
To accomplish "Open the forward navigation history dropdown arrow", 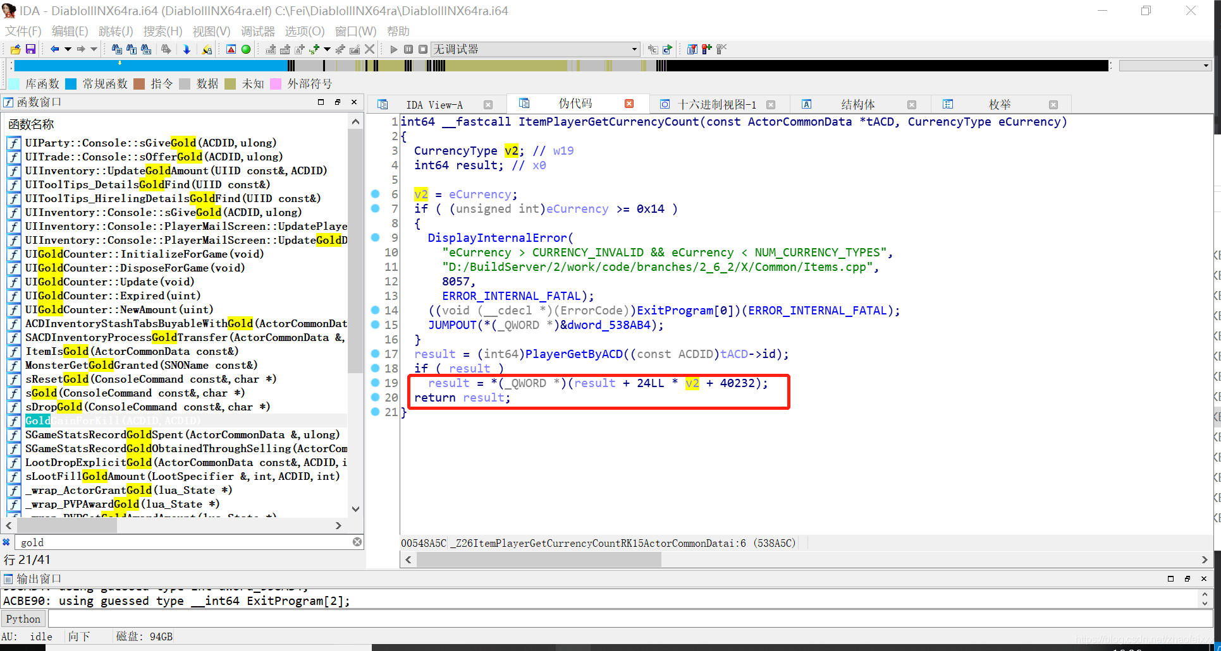I will 94,49.
